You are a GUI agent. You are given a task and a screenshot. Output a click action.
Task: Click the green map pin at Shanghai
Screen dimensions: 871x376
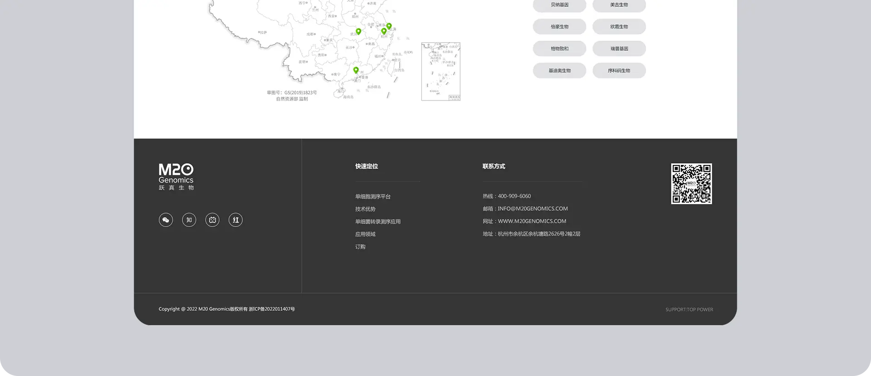point(389,26)
